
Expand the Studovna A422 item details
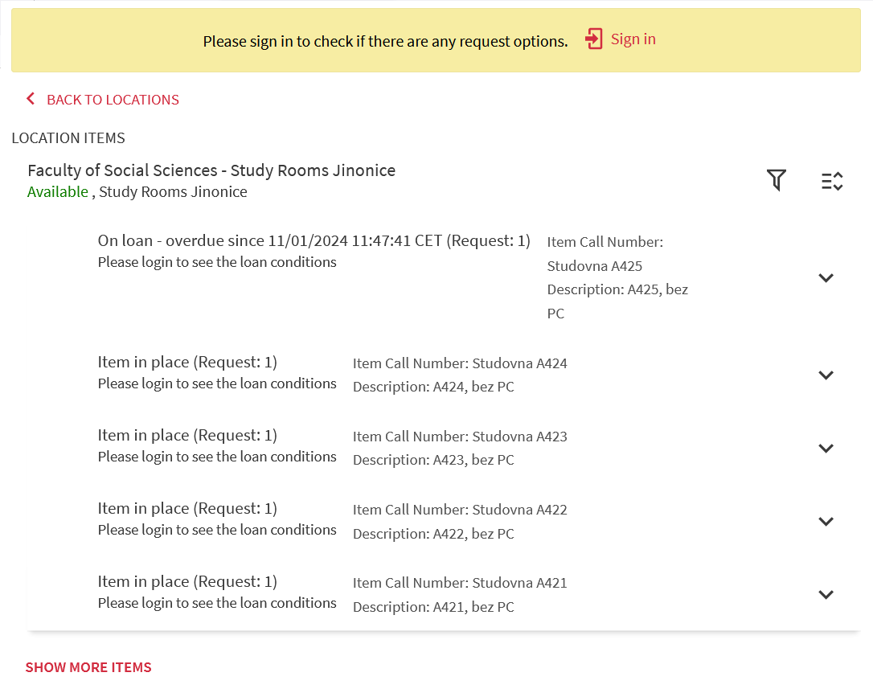[826, 522]
